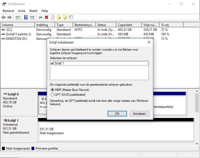Click the drive connect toolbar icon

[x=40, y=17]
